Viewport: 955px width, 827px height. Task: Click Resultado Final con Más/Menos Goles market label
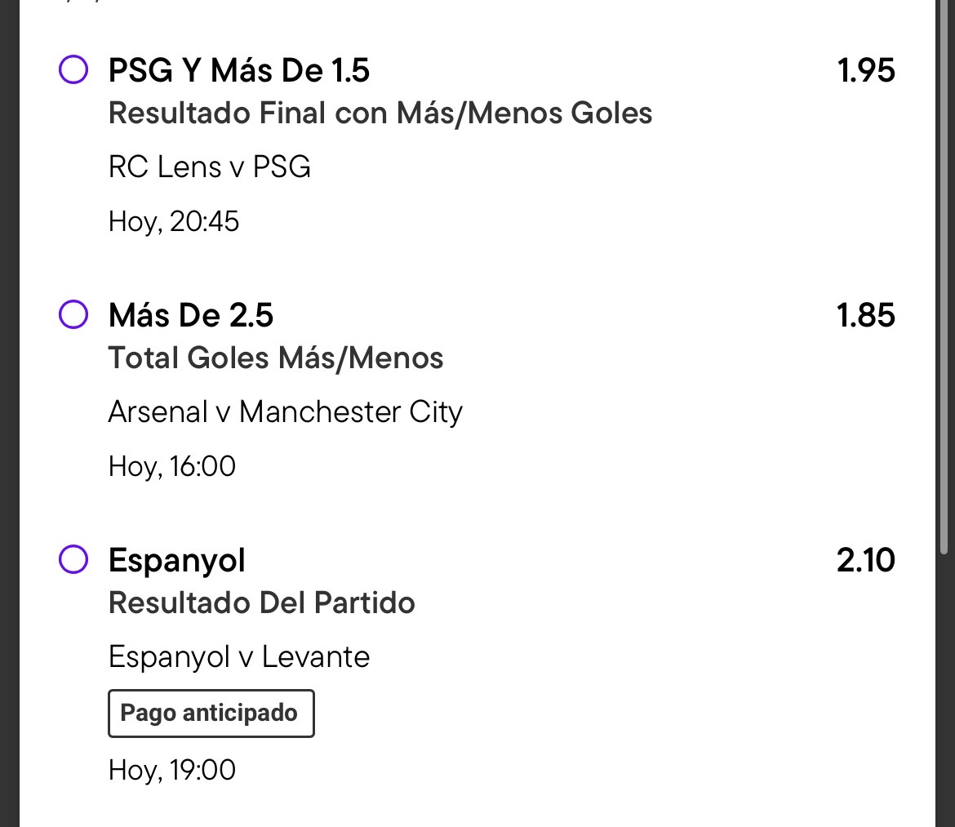pyautogui.click(x=380, y=113)
